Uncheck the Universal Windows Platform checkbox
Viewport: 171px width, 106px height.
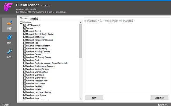(x=24, y=46)
